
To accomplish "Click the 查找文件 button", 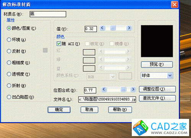I will (x=157, y=98).
